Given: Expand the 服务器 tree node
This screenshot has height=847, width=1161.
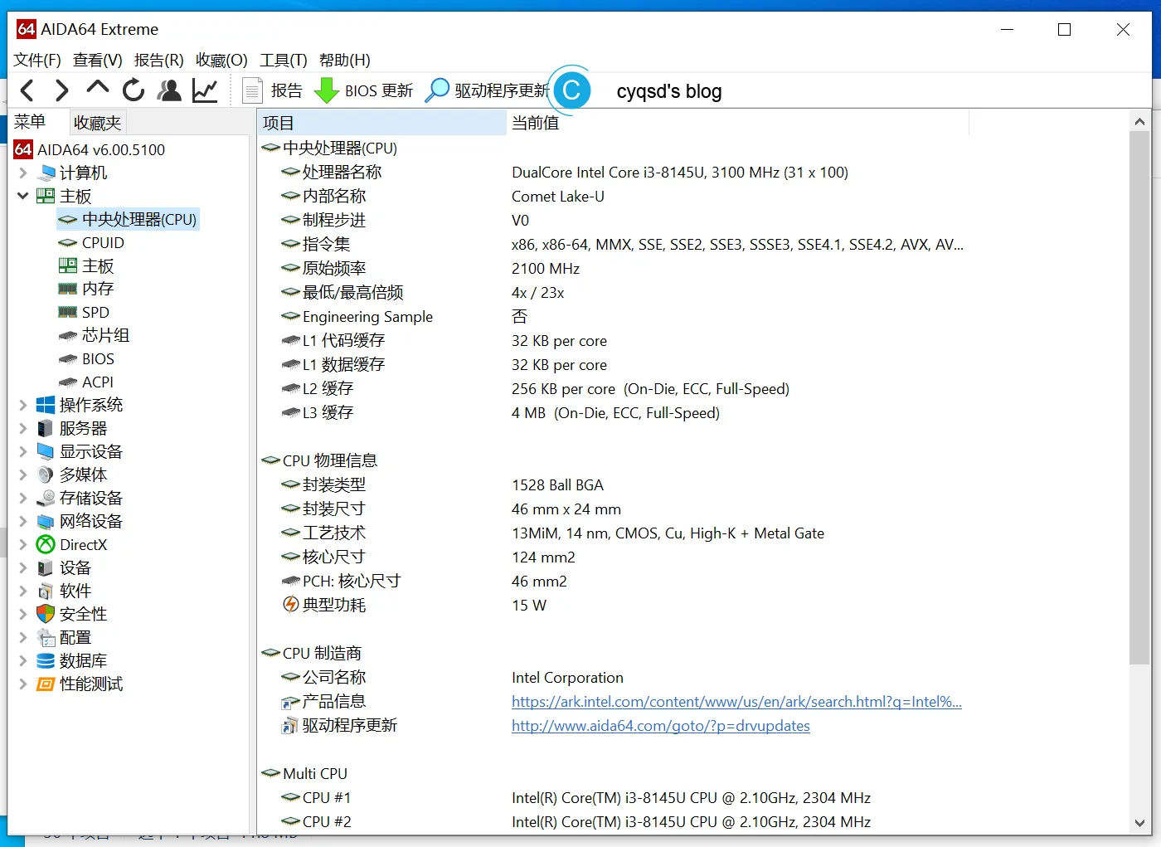Looking at the screenshot, I should [x=22, y=428].
